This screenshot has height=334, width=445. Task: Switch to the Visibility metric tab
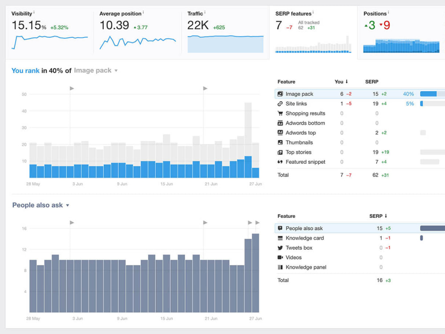(49, 33)
